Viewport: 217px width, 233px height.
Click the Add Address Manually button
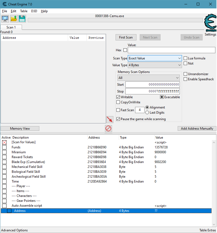(197, 129)
